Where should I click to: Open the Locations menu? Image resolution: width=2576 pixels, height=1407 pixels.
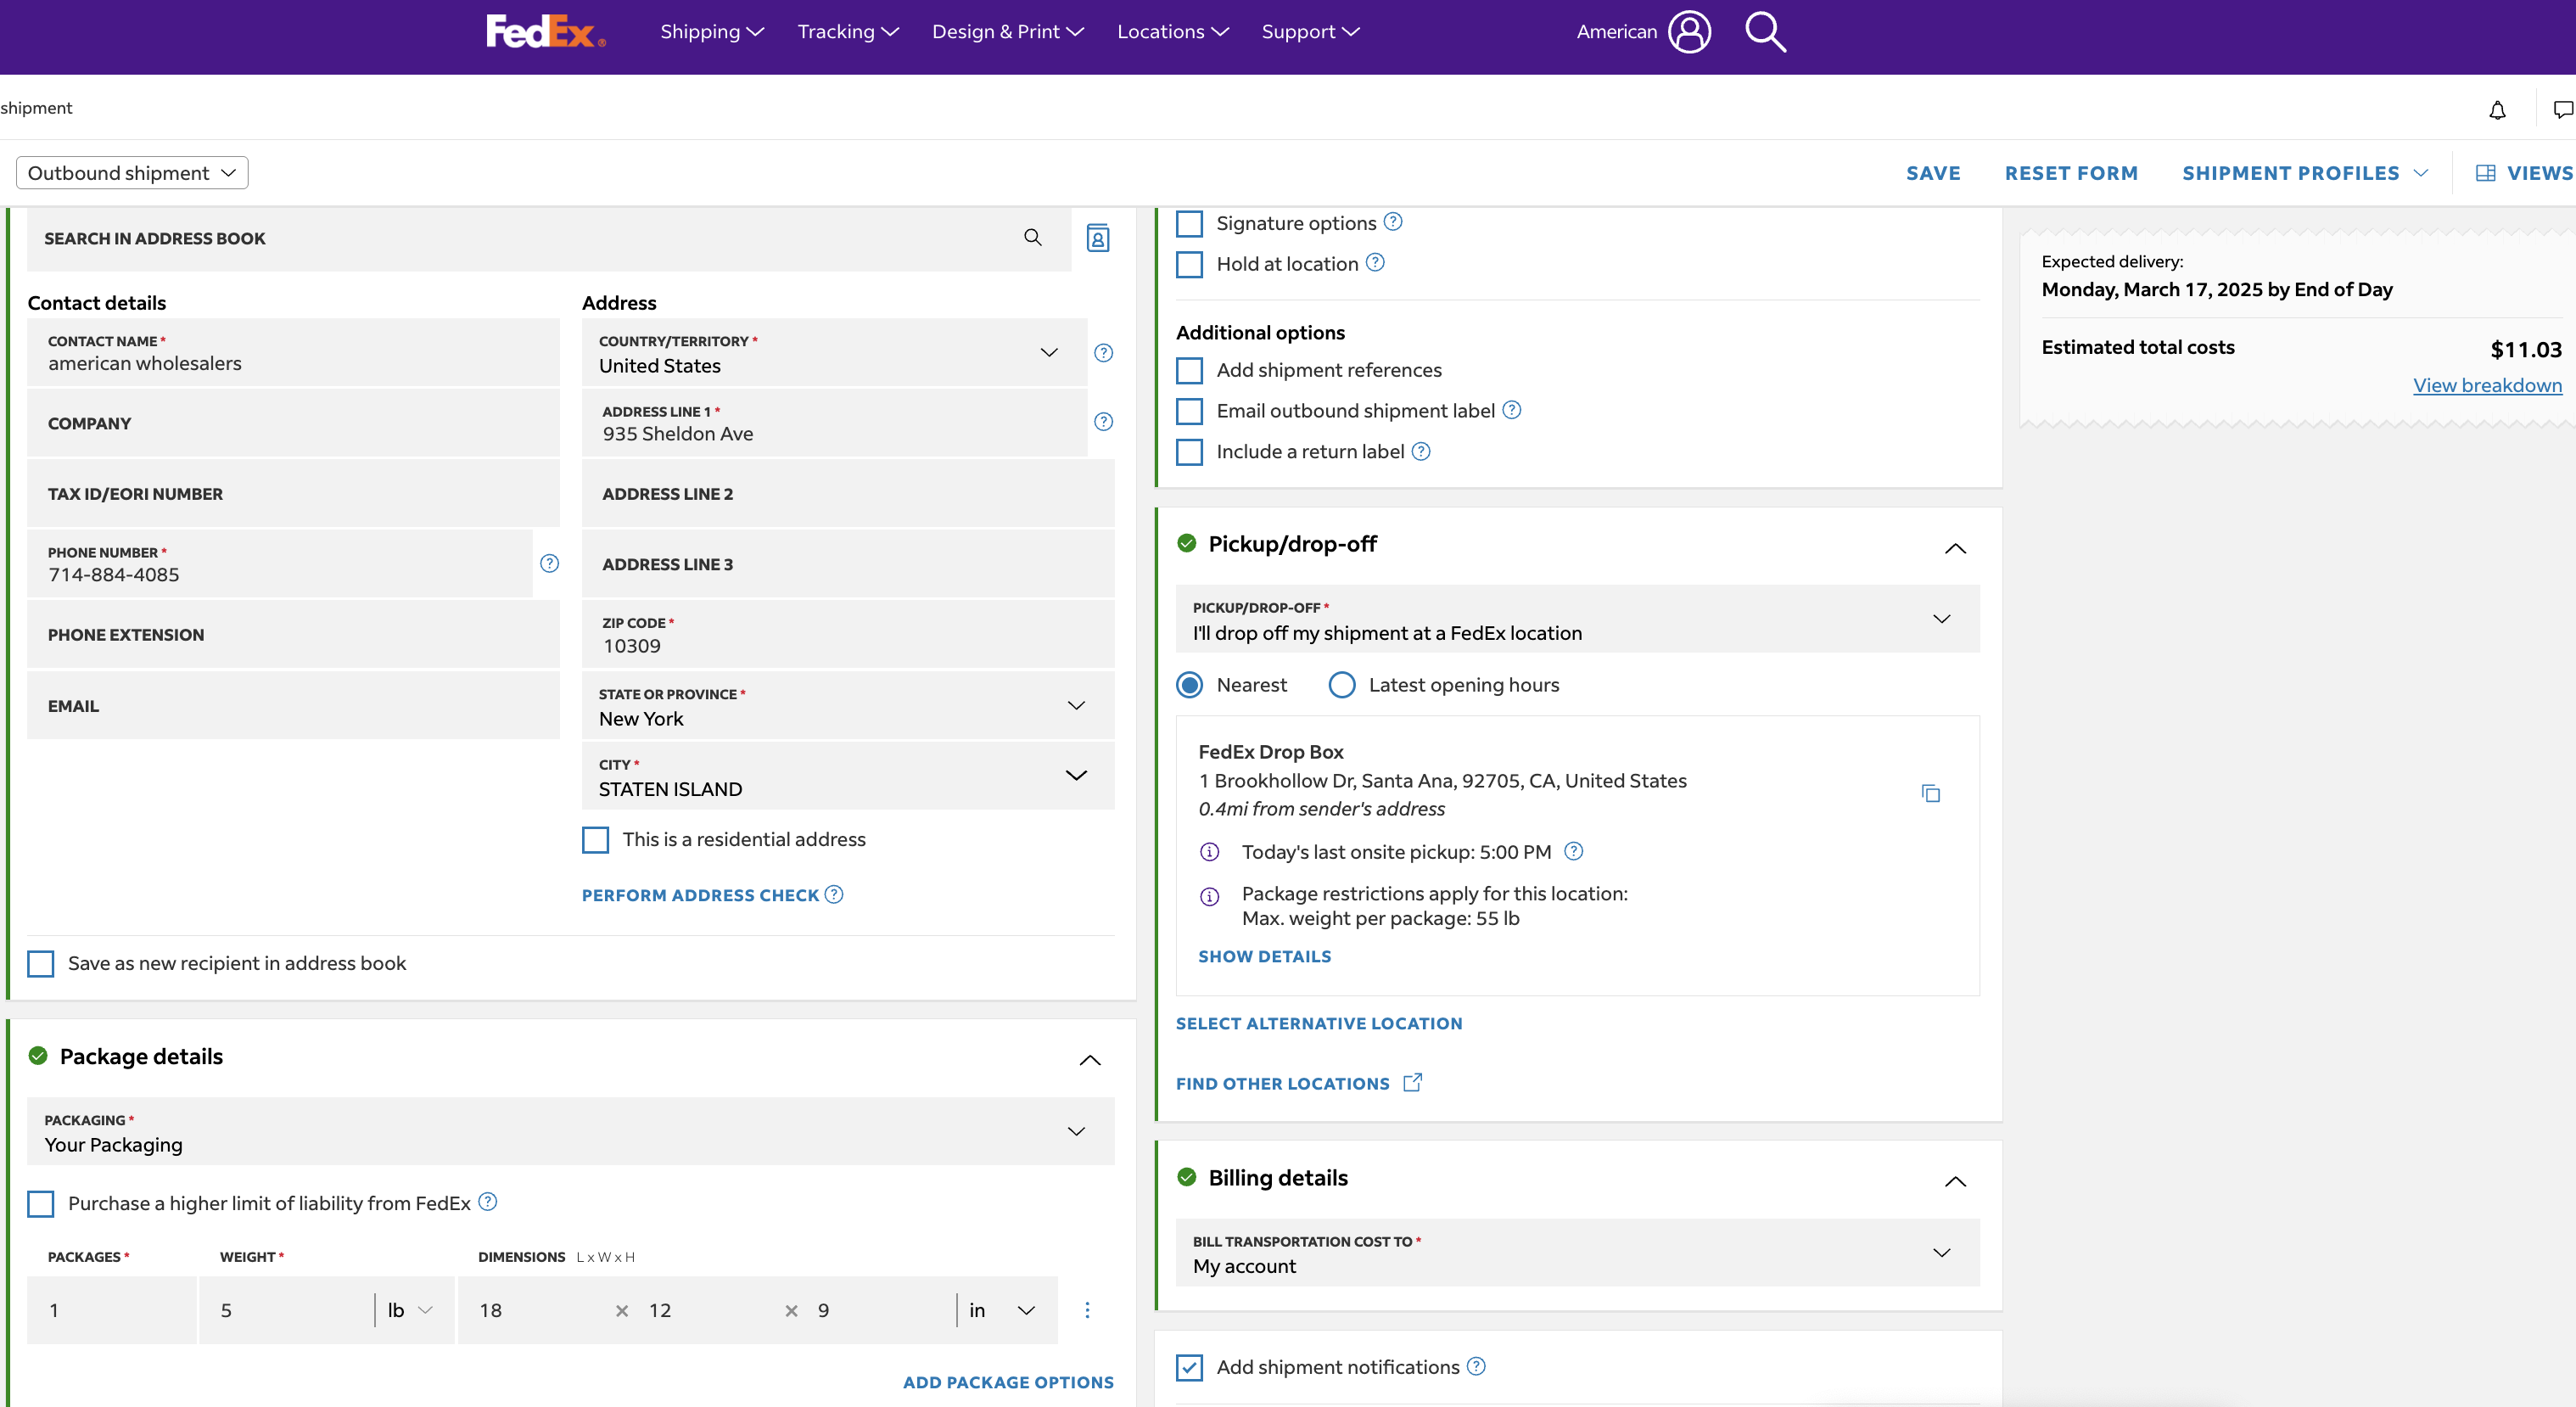(1173, 32)
